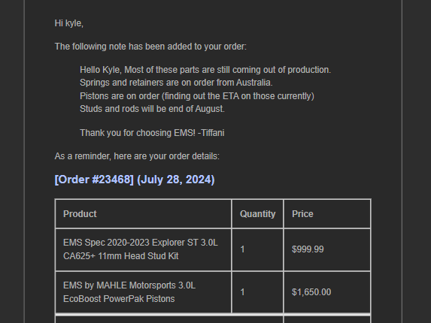Click the Quantity column header
The image size is (431, 323).
tap(257, 214)
